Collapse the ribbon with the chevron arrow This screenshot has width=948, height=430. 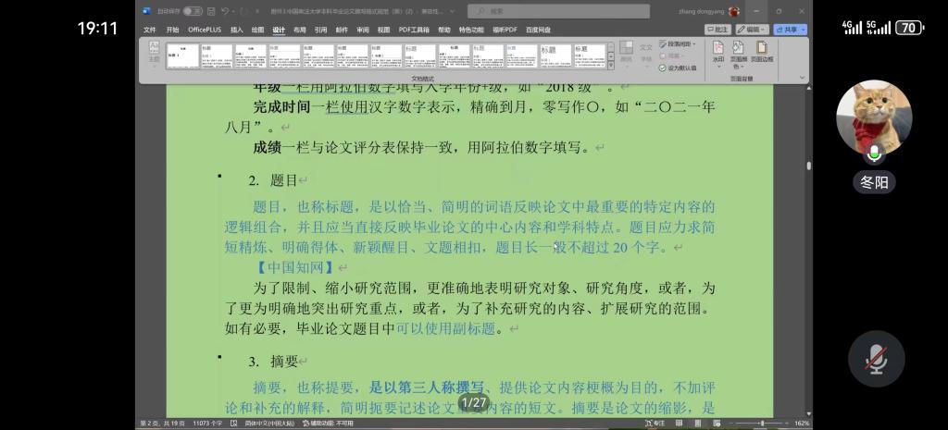[801, 78]
